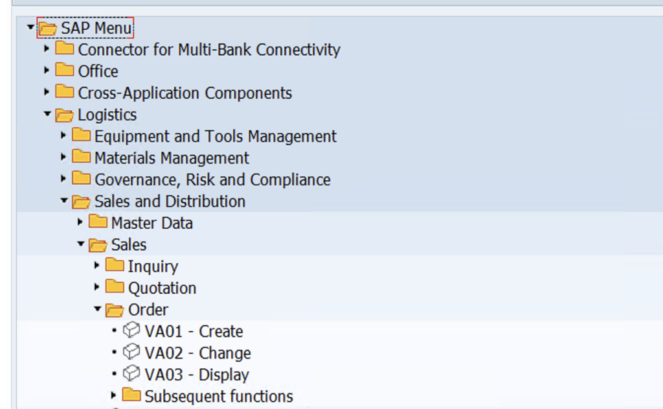Click the Sales and Distribution open folder icon
Image resolution: width=663 pixels, height=409 pixels.
(81, 202)
